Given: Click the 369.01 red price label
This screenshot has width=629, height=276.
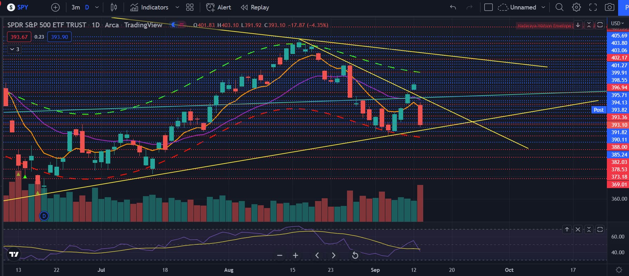Looking at the screenshot, I should (x=619, y=184).
